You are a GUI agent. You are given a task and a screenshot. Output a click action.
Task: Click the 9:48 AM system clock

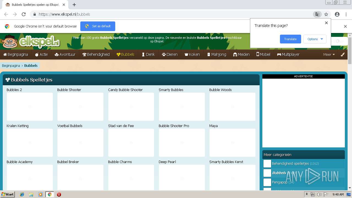pyautogui.click(x=338, y=194)
